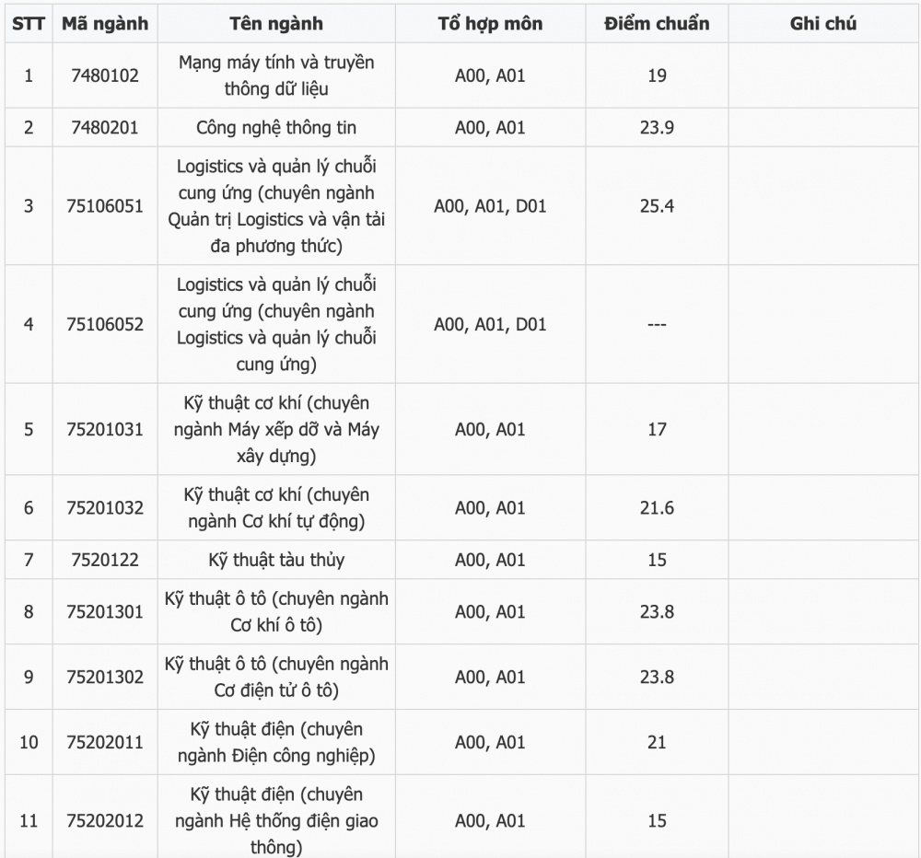The width and height of the screenshot is (921, 858).
Task: Click Mạng máy tính và truyền thông cell
Action: tap(276, 75)
